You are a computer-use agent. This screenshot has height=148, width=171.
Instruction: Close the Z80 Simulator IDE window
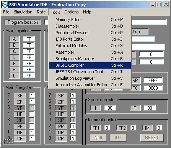[x=166, y=5]
